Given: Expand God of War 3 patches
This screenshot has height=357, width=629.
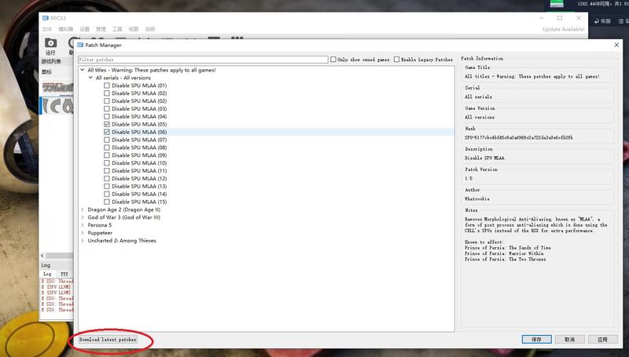Looking at the screenshot, I should click(x=83, y=217).
